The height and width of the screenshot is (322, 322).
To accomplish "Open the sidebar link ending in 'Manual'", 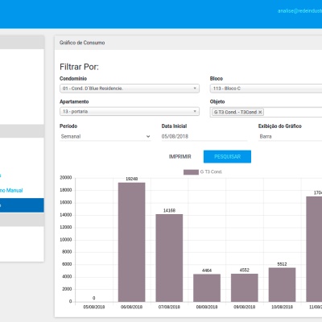I will [11, 190].
